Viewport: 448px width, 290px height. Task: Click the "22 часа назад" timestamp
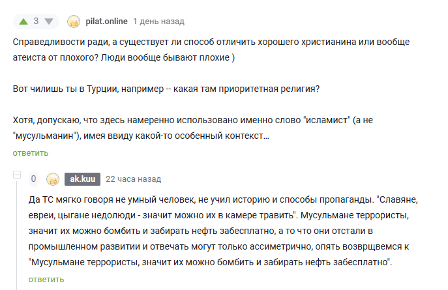[133, 179]
